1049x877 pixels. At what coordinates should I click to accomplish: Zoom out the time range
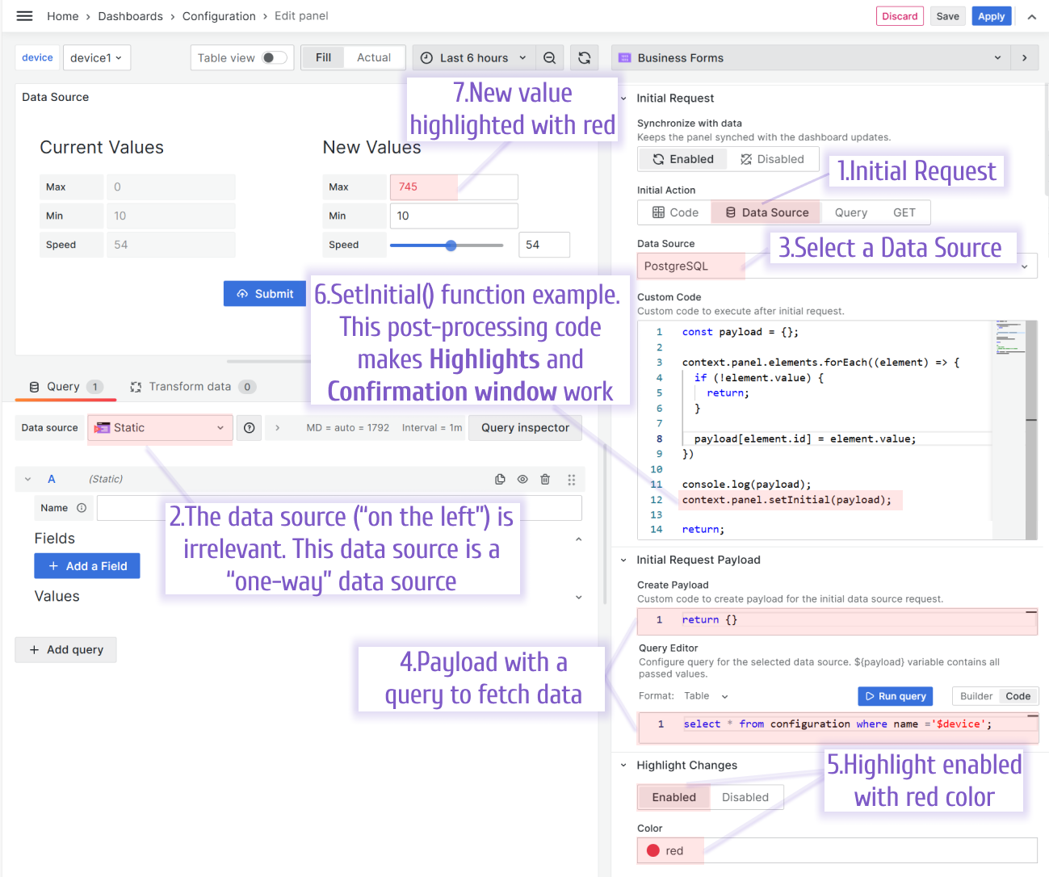552,57
